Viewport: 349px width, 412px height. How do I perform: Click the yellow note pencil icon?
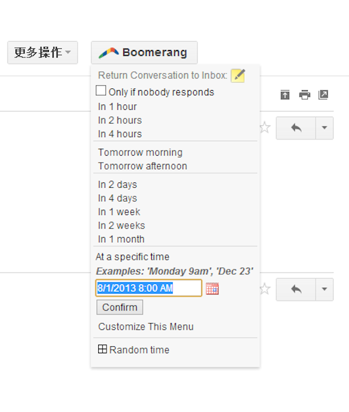pyautogui.click(x=238, y=76)
